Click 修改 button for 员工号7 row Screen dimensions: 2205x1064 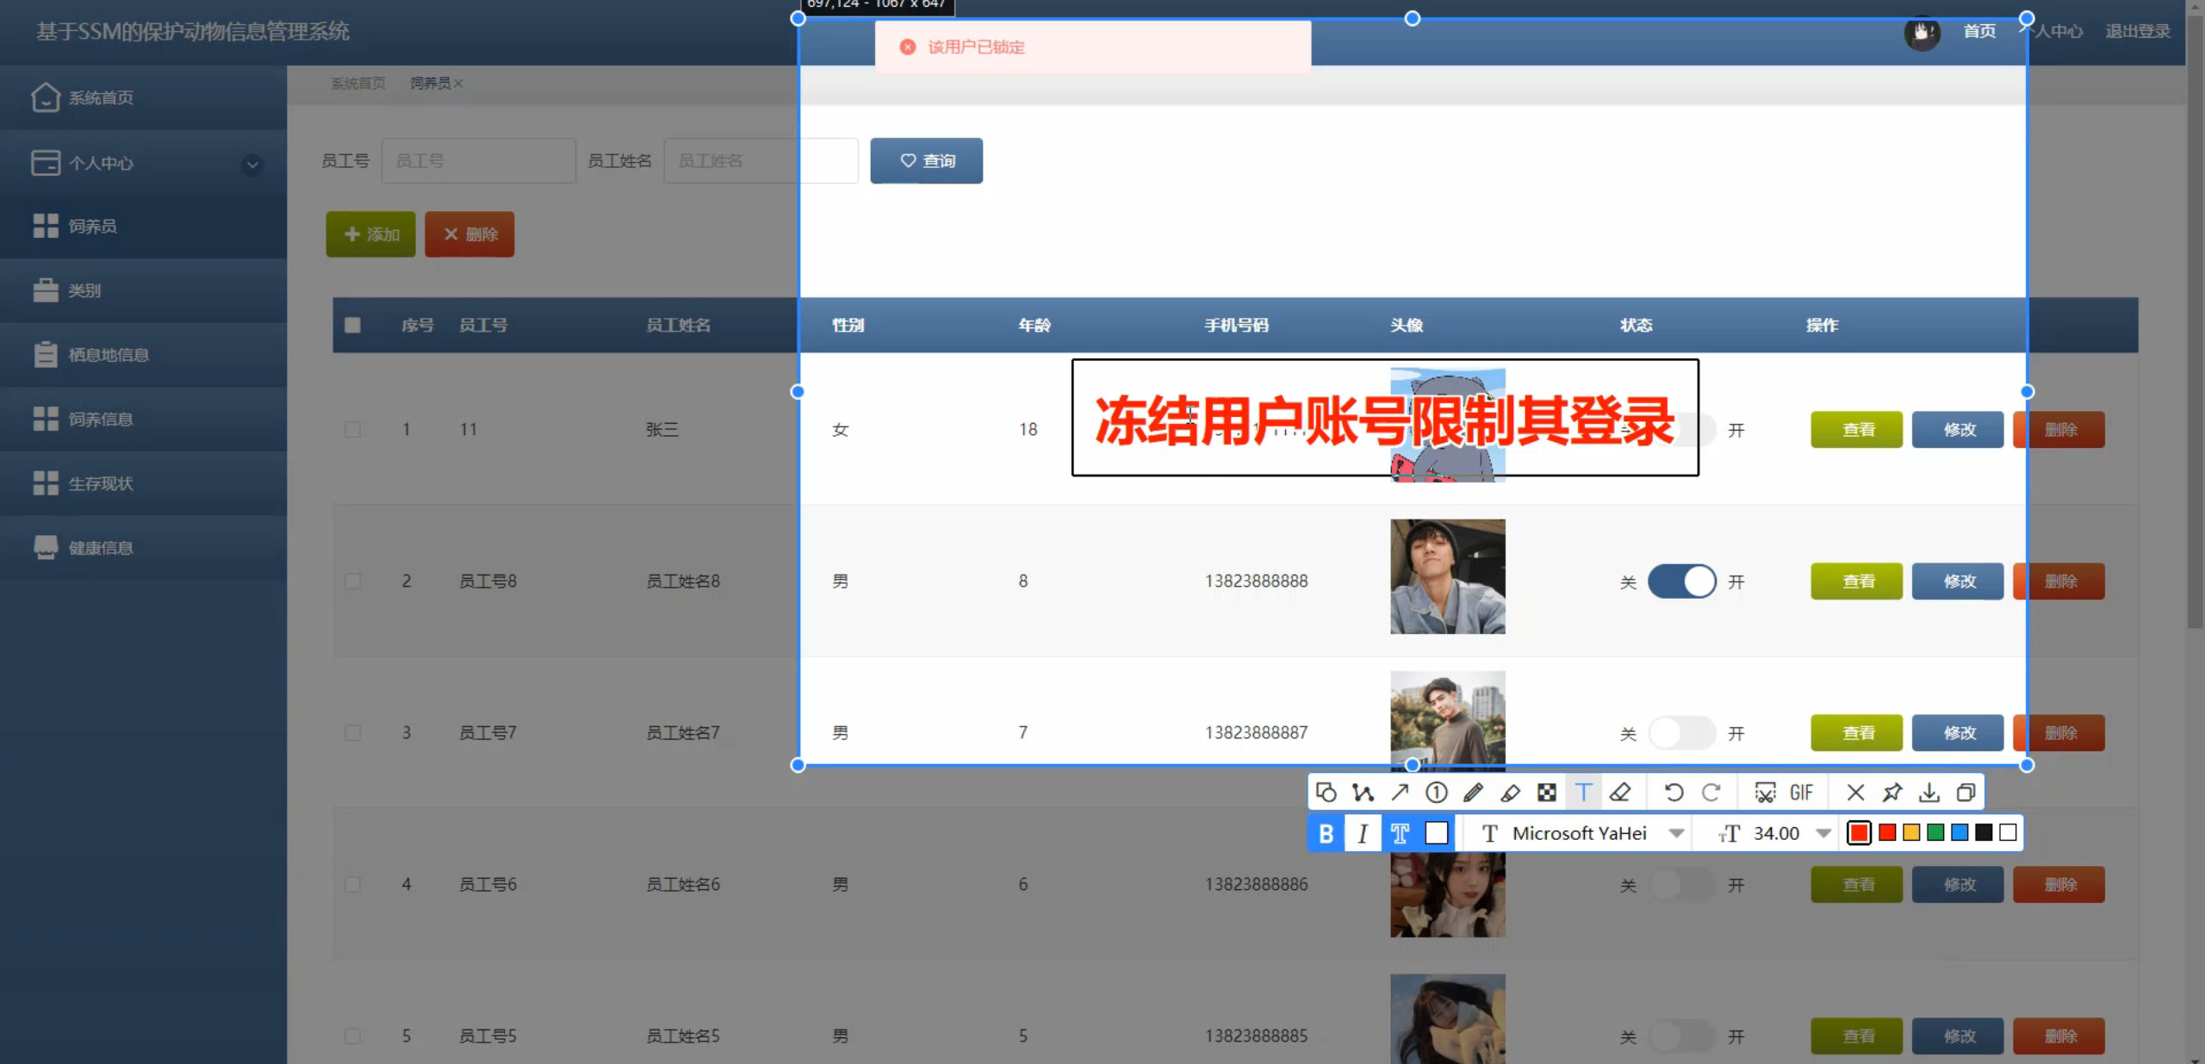click(1958, 733)
